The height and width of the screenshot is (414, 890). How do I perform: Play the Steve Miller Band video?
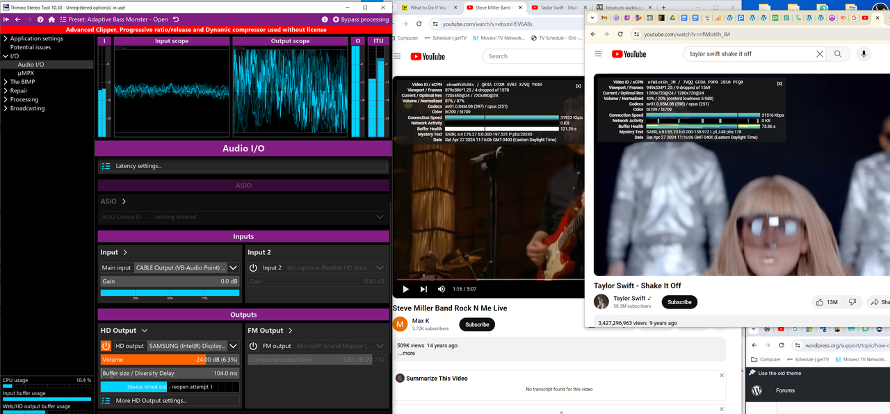pyautogui.click(x=406, y=289)
